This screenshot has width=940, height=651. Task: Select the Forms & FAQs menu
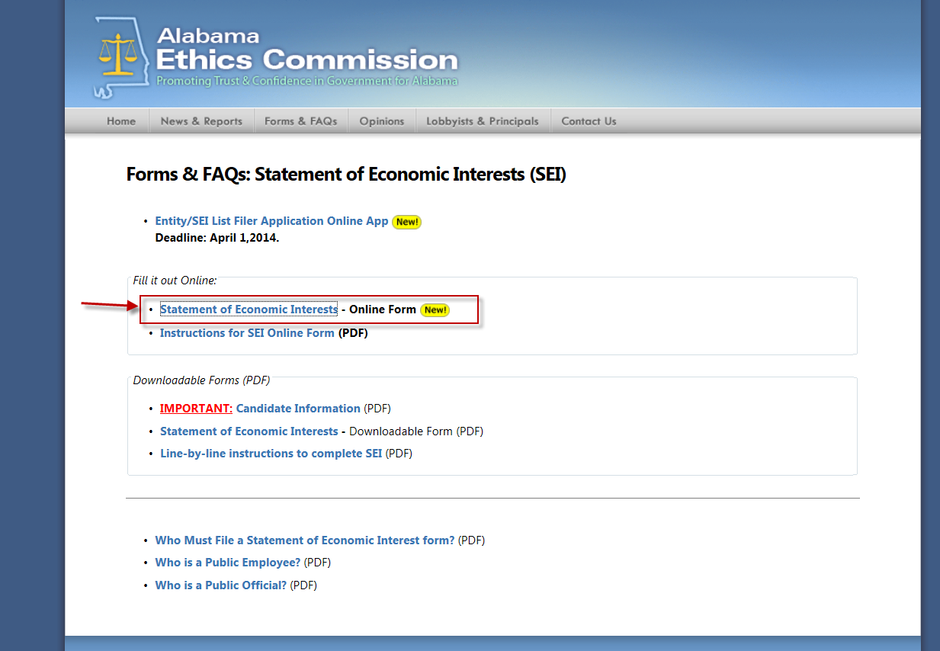300,121
